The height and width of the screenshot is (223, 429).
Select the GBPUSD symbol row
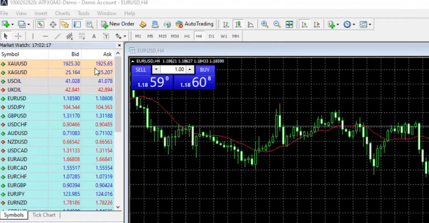57,116
